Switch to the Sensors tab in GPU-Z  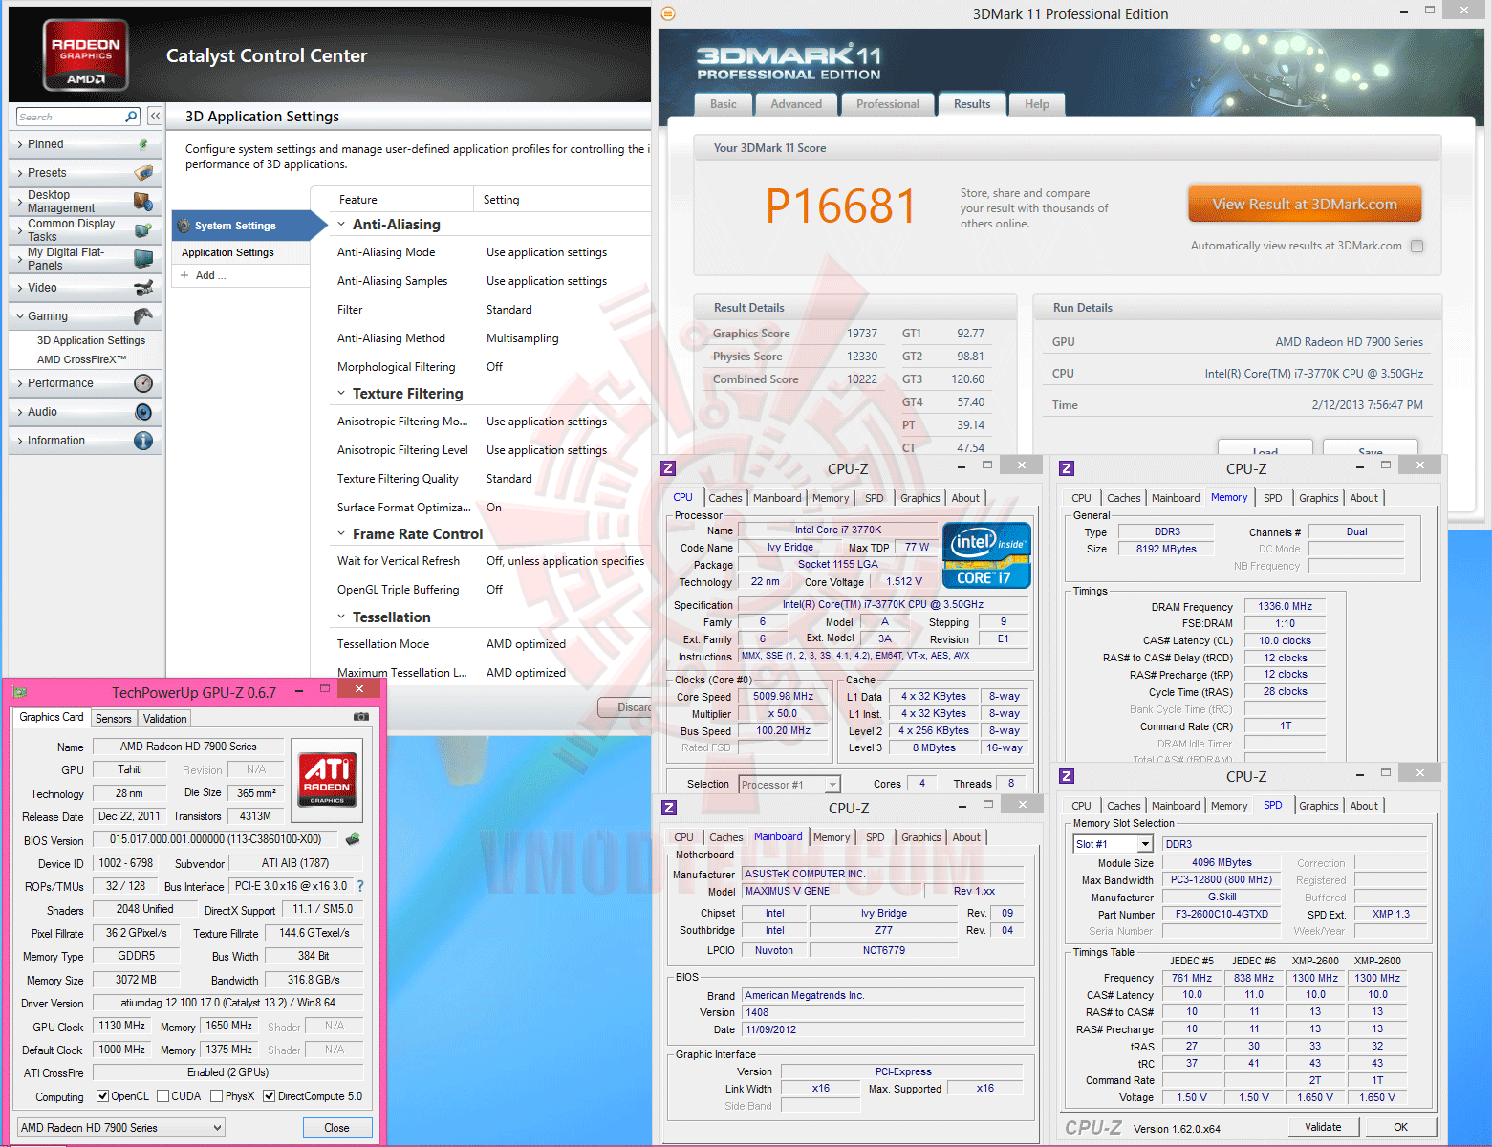click(x=114, y=719)
